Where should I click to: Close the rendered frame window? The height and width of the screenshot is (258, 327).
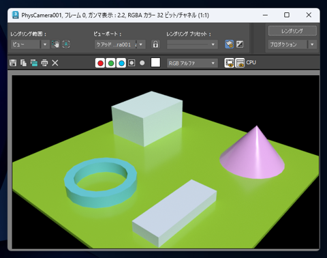click(309, 15)
